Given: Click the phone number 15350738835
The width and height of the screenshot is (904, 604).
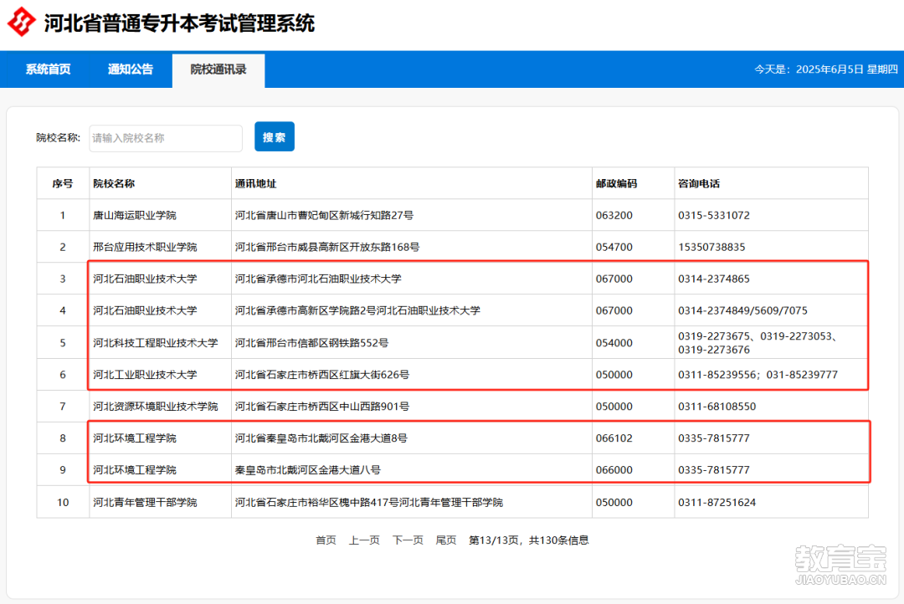Looking at the screenshot, I should (x=711, y=247).
